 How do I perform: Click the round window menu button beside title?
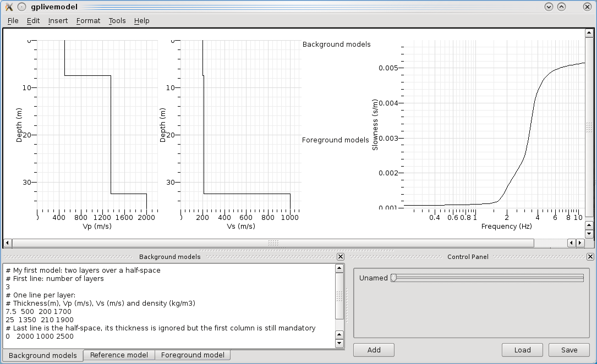click(21, 7)
